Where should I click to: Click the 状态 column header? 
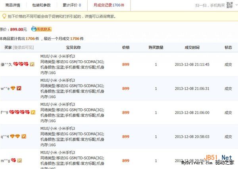pos(228,47)
